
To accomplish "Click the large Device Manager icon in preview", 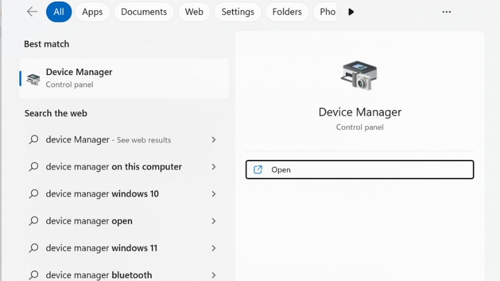I will tap(359, 76).
